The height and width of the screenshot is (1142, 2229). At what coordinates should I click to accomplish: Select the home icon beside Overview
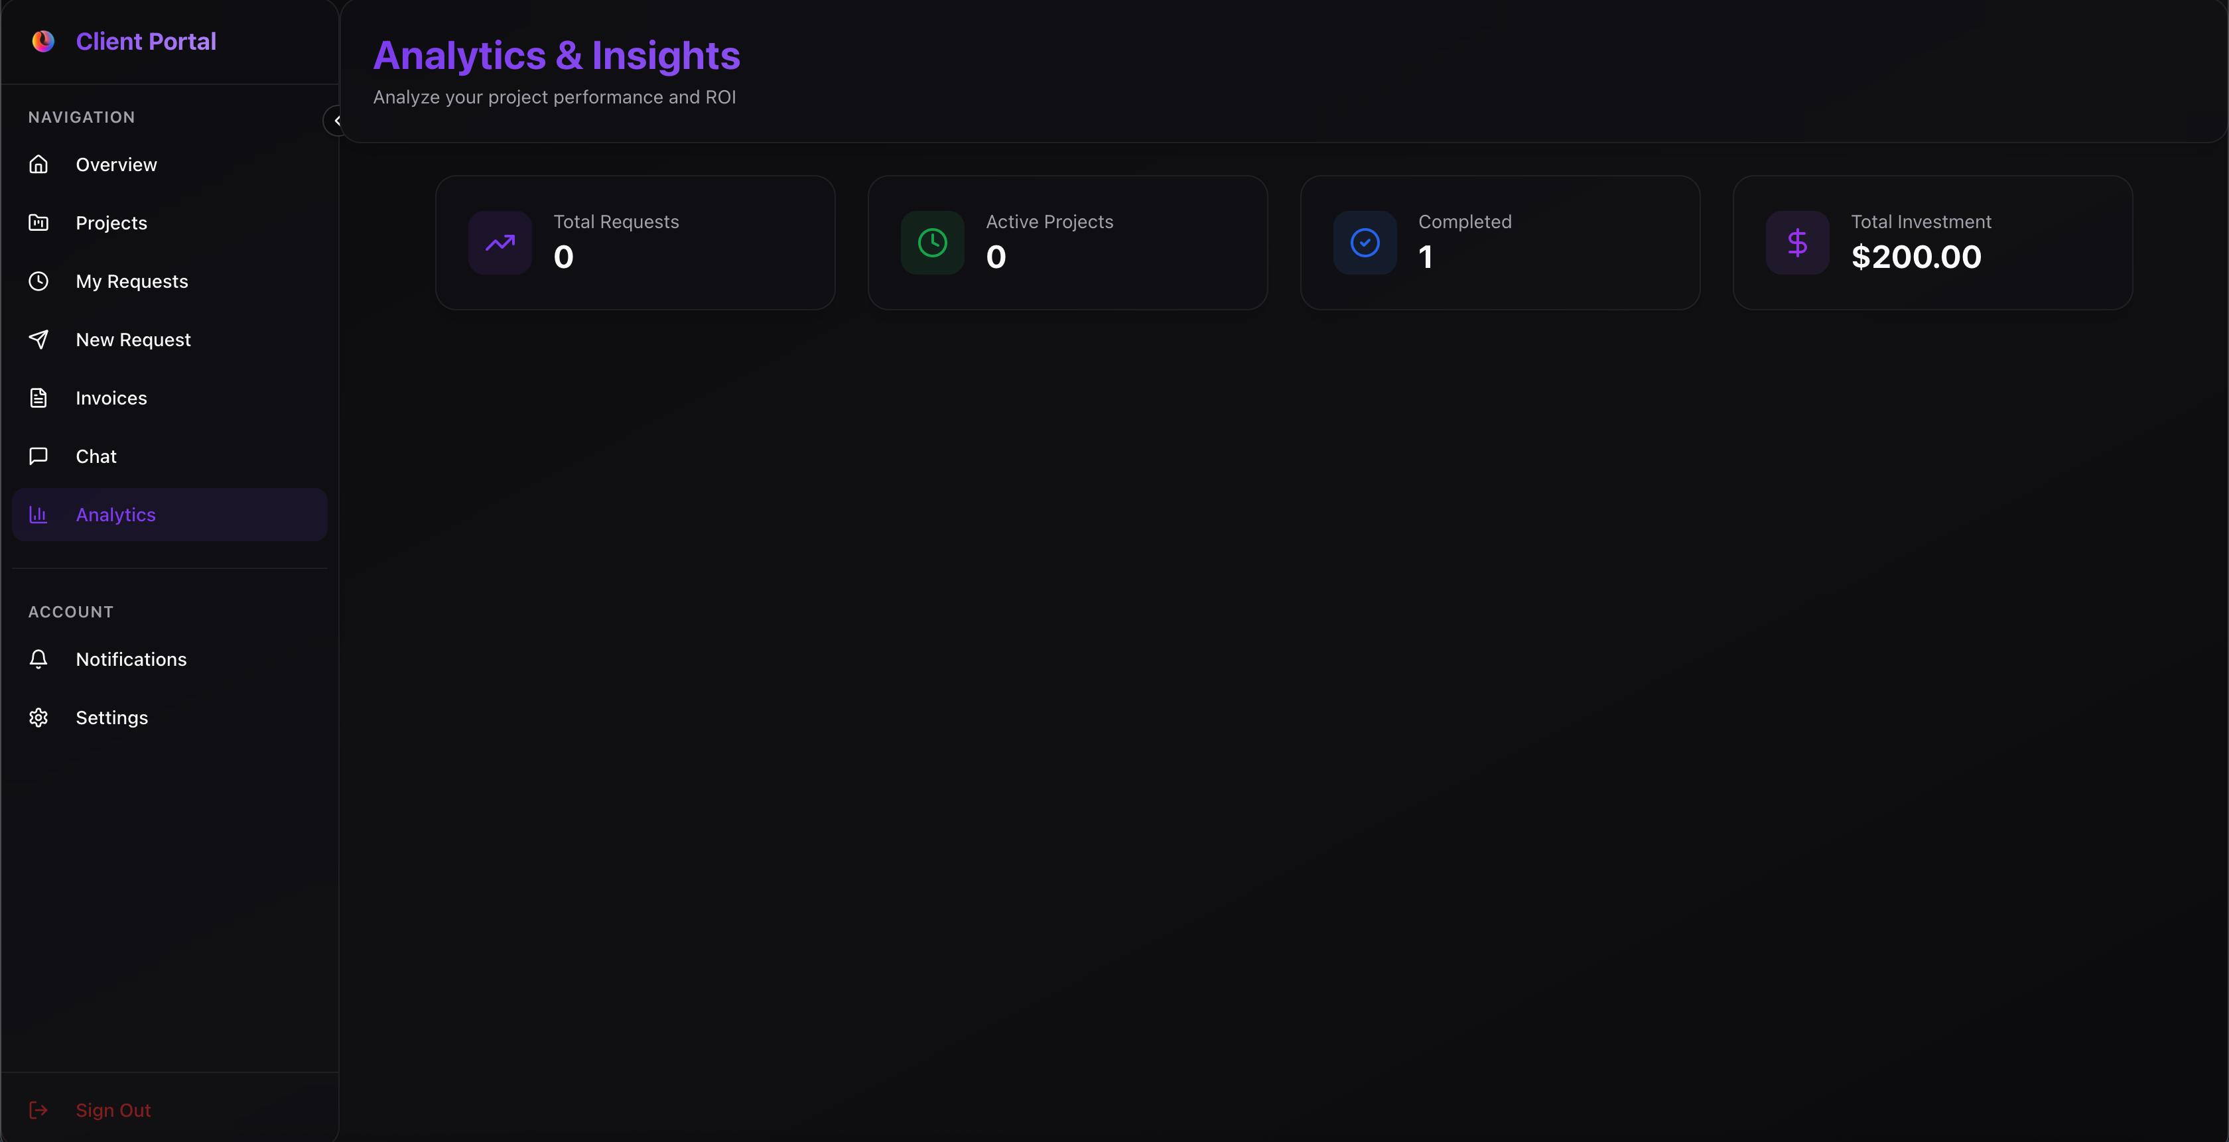tap(39, 164)
